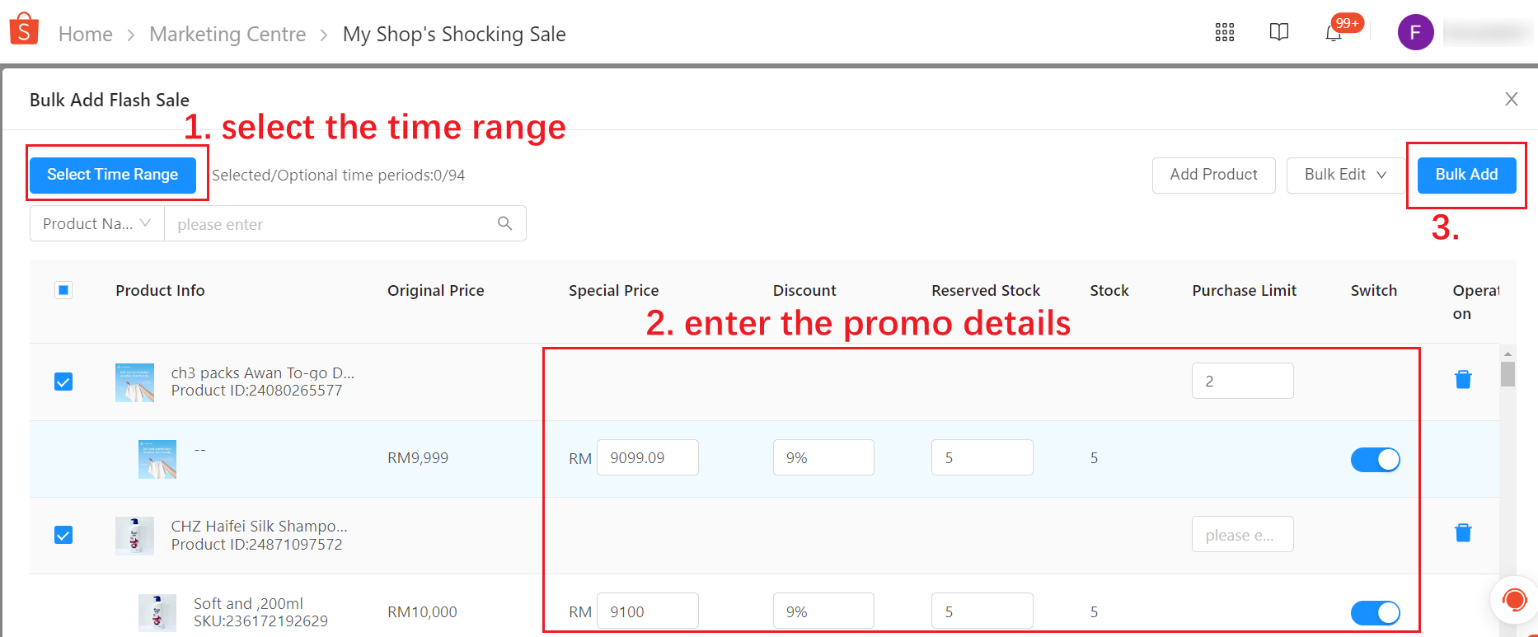Click the search magnifier icon

504,223
